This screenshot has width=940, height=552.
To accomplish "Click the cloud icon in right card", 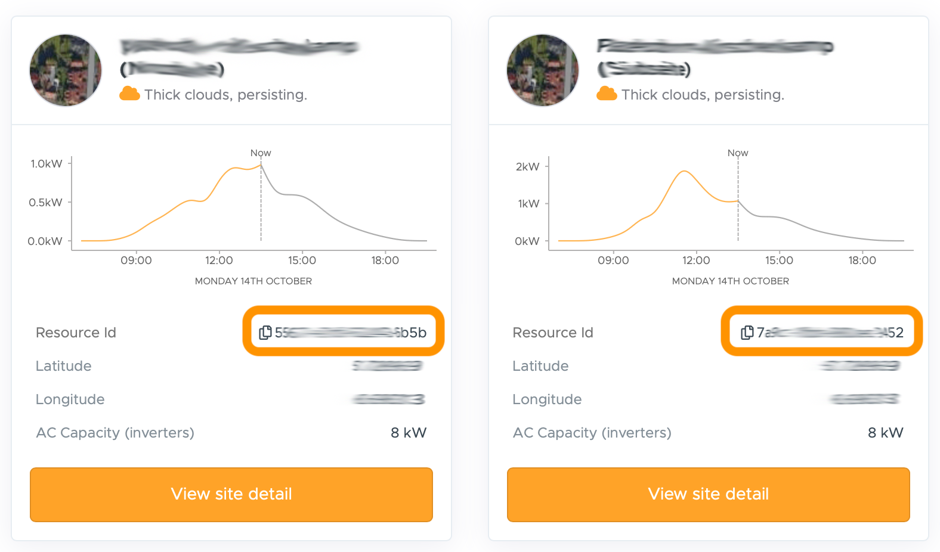I will click(607, 94).
